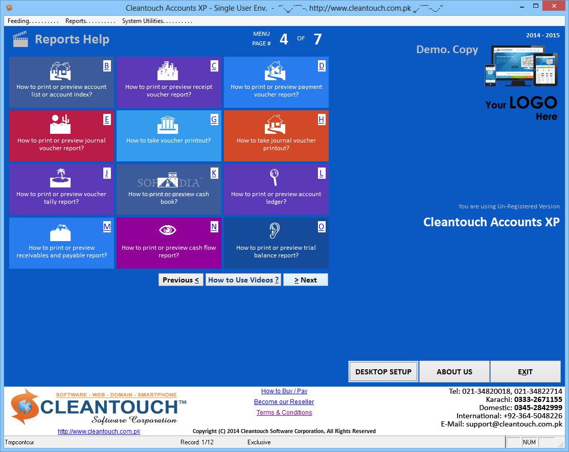
Task: Click the road icon on cash book tile
Action: 168,180
